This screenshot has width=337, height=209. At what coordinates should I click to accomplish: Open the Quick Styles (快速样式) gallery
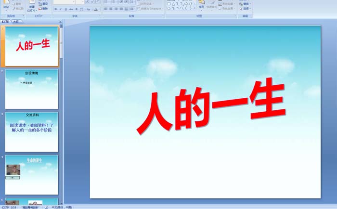tap(212, 5)
